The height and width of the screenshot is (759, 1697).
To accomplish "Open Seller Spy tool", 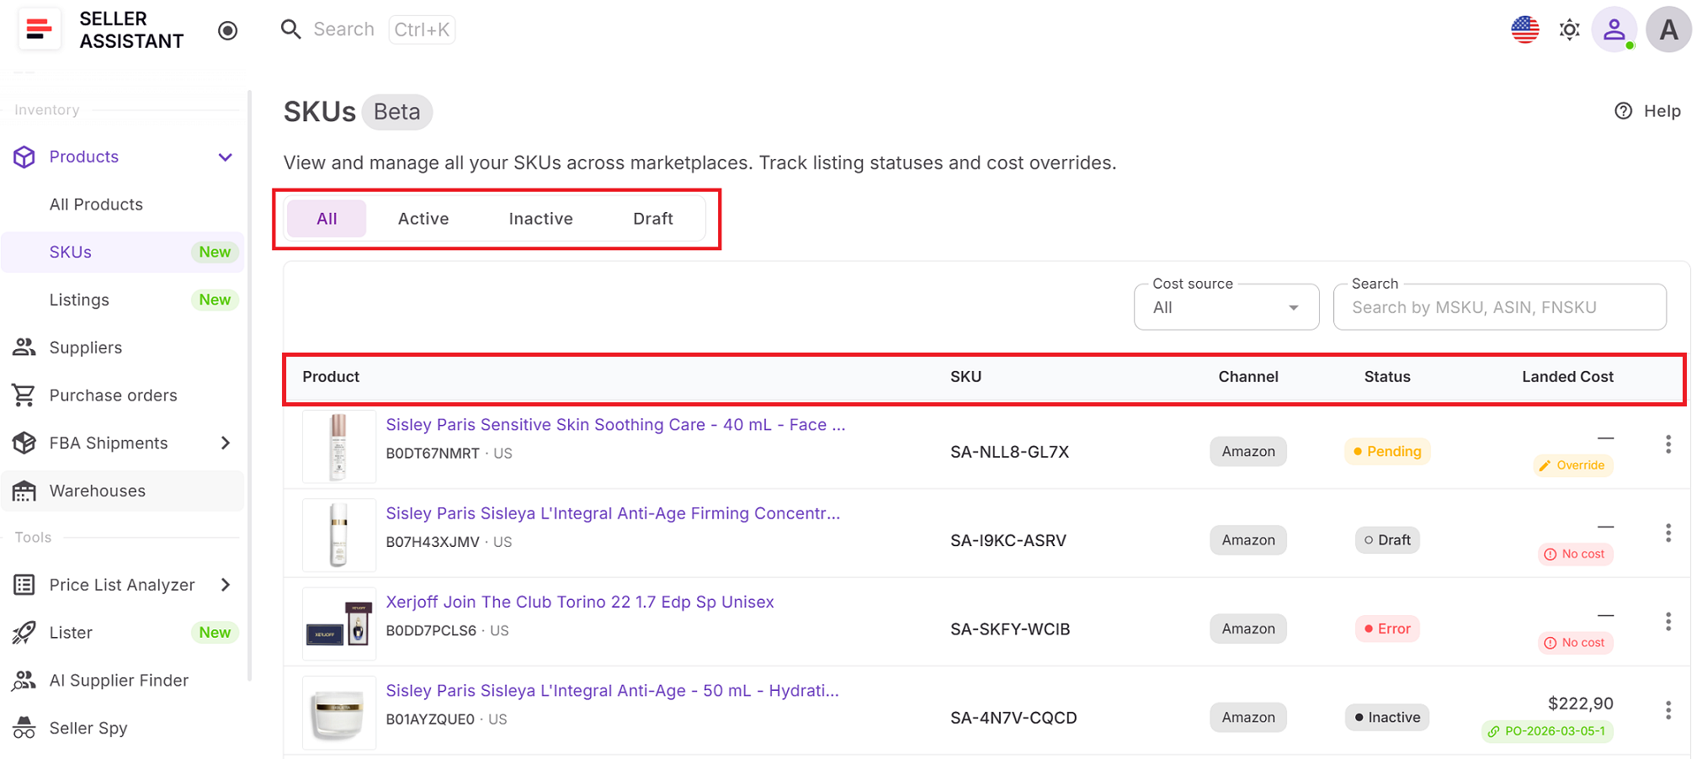I will pyautogui.click(x=88, y=728).
